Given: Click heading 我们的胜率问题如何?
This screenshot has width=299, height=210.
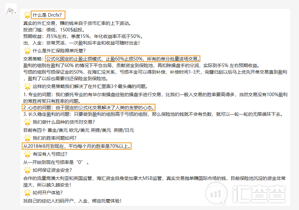Looking at the screenshot, I should point(55,138).
